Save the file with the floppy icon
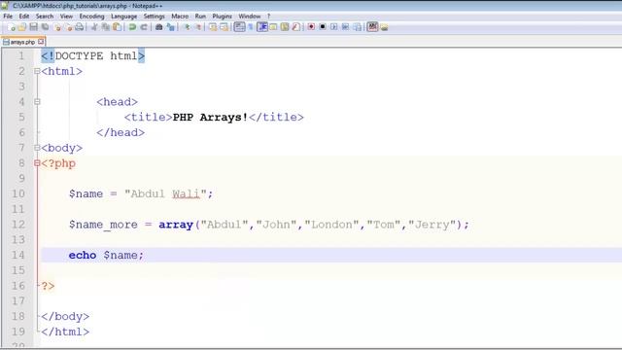The height and width of the screenshot is (350, 622). [33, 27]
